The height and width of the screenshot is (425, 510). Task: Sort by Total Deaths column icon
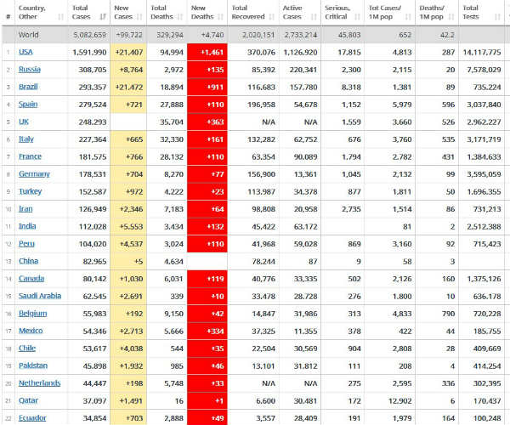click(180, 17)
